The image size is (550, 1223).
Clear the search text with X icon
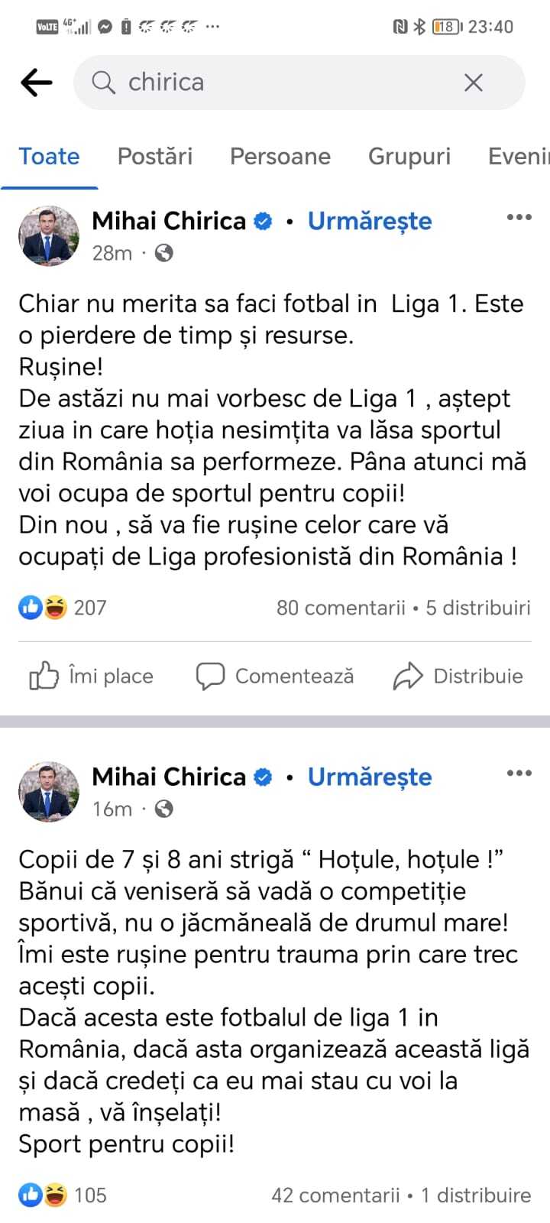pos(474,83)
